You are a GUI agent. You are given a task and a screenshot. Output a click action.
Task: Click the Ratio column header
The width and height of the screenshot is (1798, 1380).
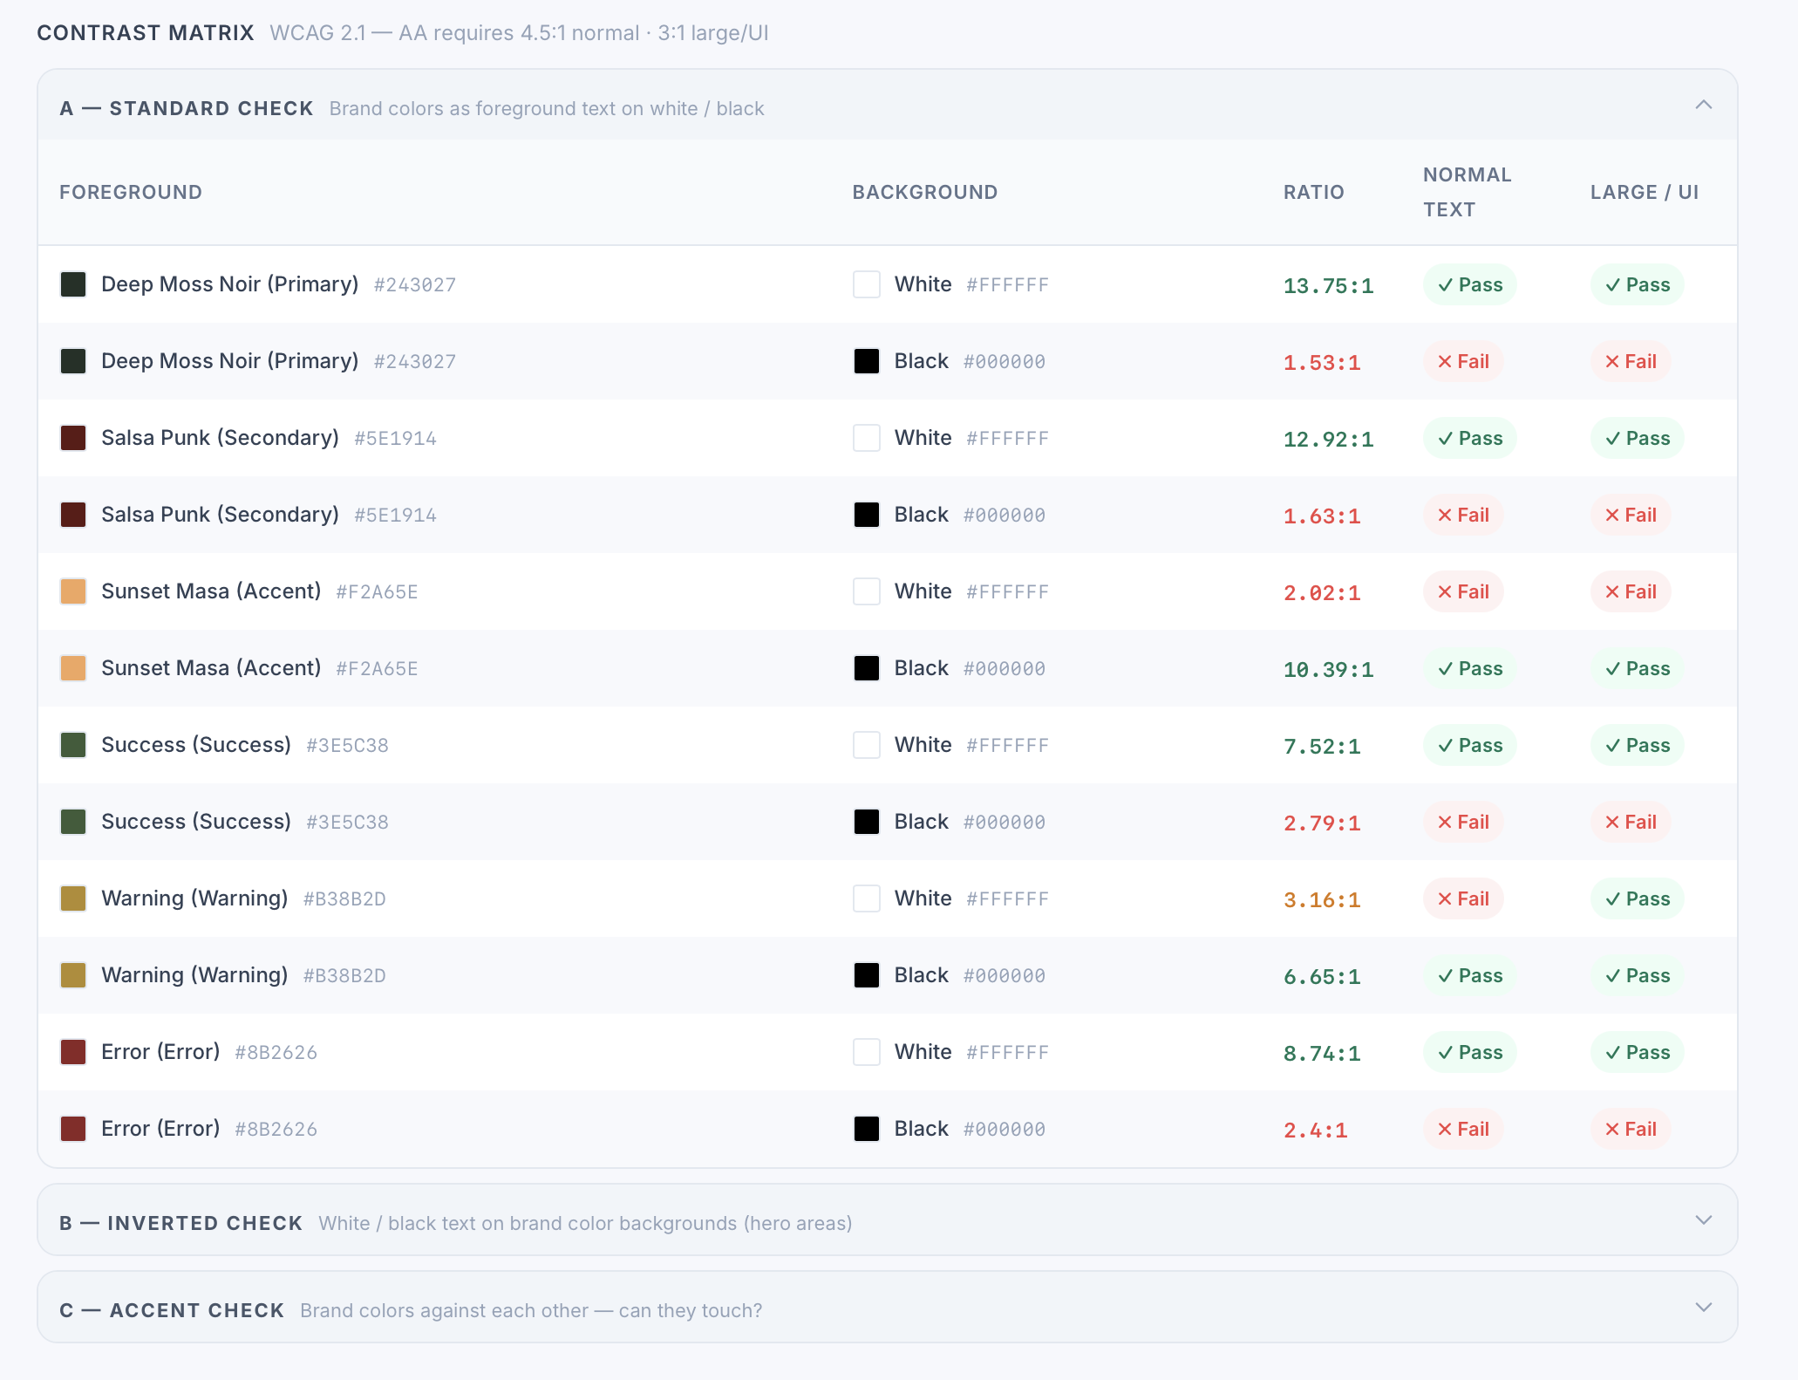point(1313,192)
